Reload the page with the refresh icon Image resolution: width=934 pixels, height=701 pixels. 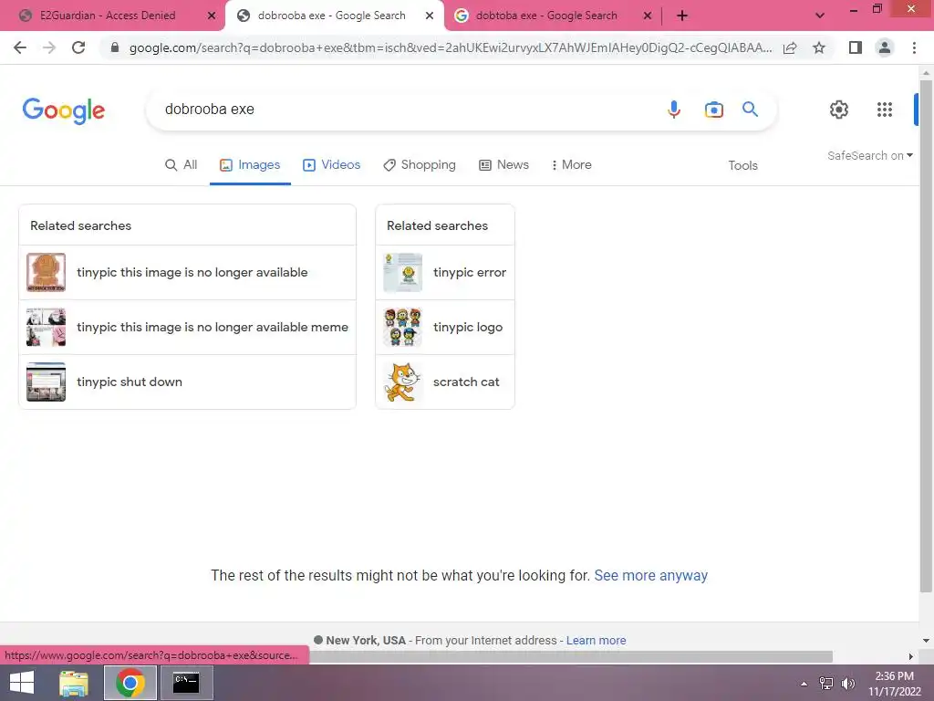pos(78,47)
